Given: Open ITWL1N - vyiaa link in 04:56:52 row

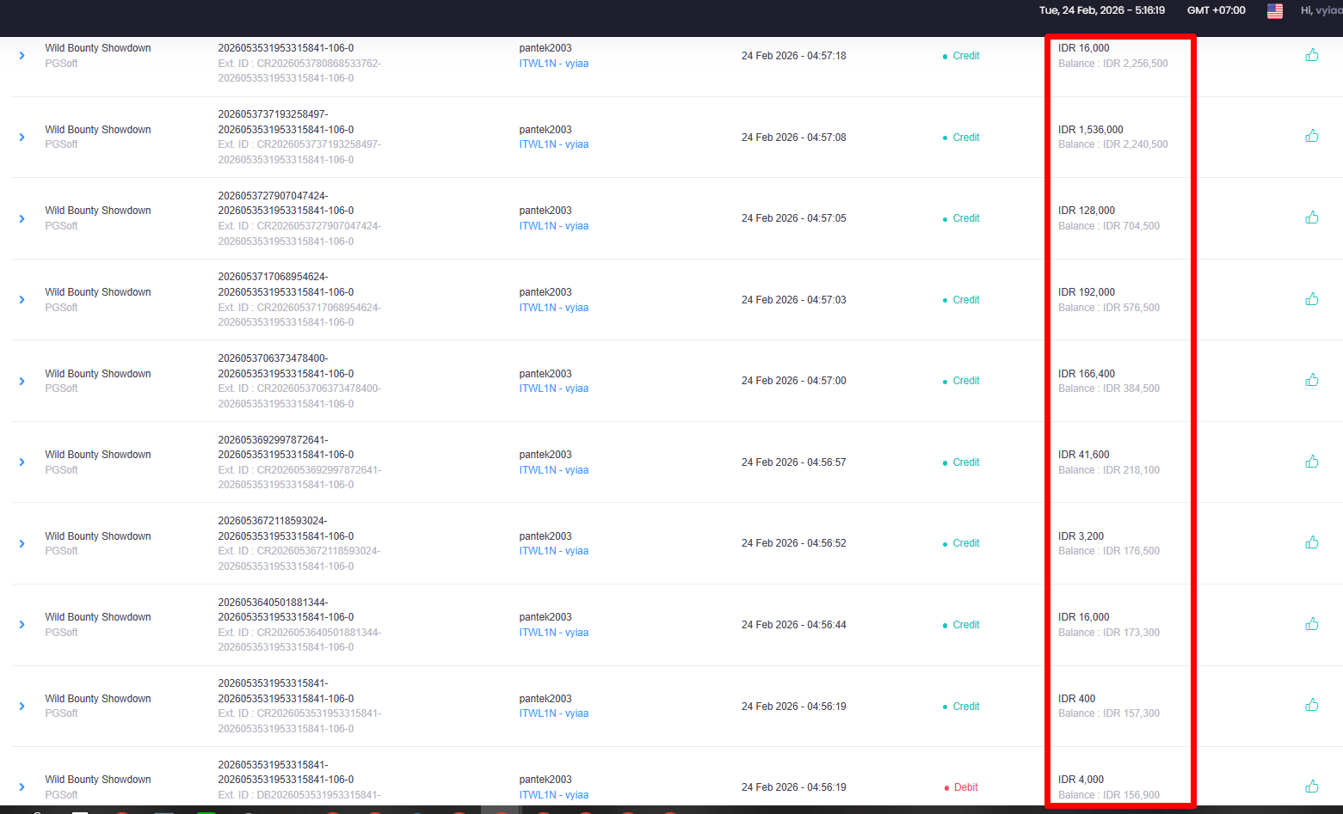Looking at the screenshot, I should point(554,551).
